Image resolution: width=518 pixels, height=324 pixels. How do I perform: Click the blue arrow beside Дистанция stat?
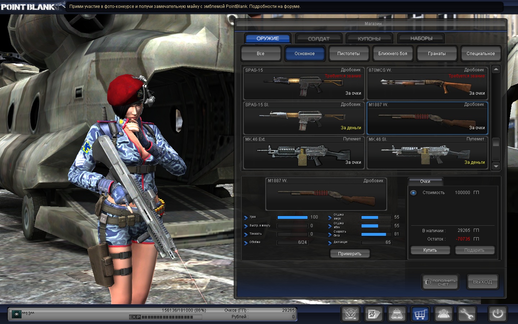click(x=330, y=243)
